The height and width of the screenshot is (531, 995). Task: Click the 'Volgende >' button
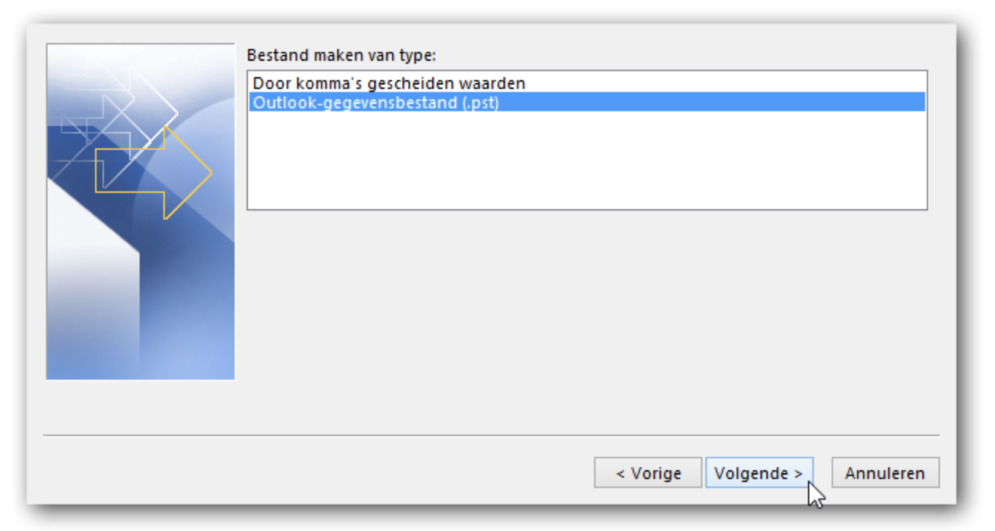[x=759, y=473]
